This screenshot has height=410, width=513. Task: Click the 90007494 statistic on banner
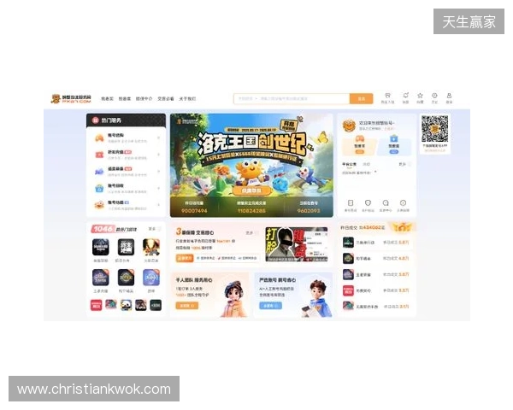click(x=194, y=211)
